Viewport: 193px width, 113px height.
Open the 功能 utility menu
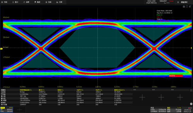pos(4,2)
